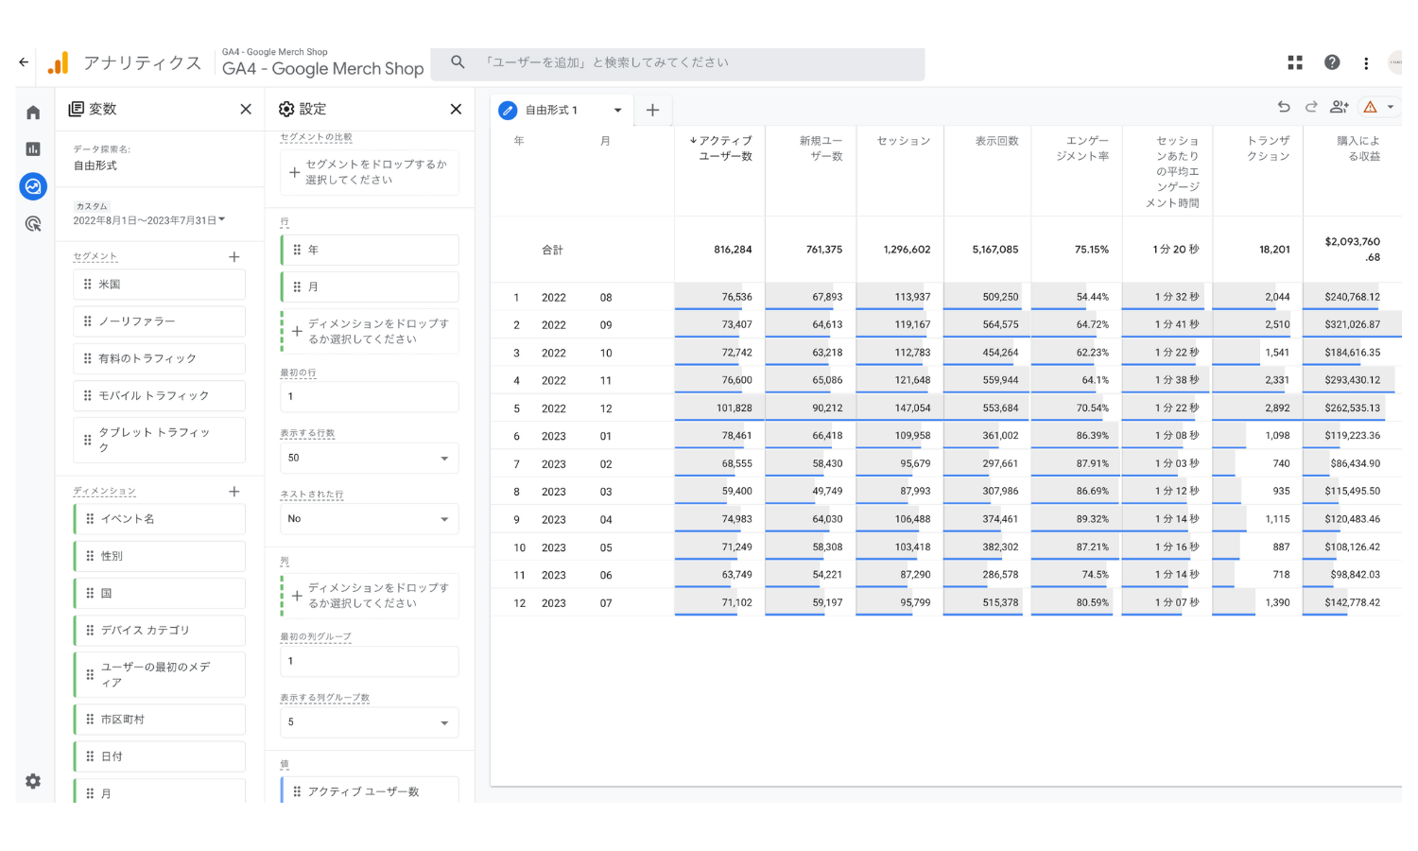
Task: Open the 表示する行数 dropdown showing 50
Action: pos(369,458)
